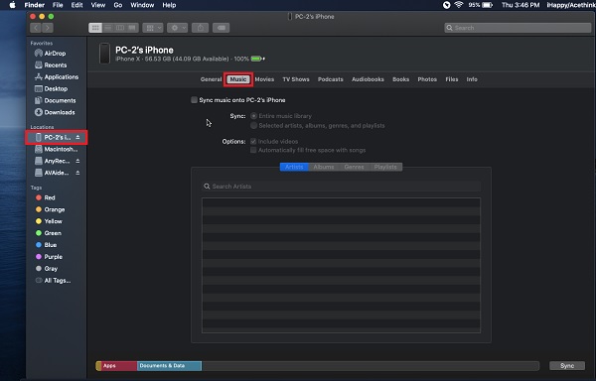The height and width of the screenshot is (381, 596).
Task: Enable Sync music onto PC-2's iPhone
Action: click(x=195, y=100)
